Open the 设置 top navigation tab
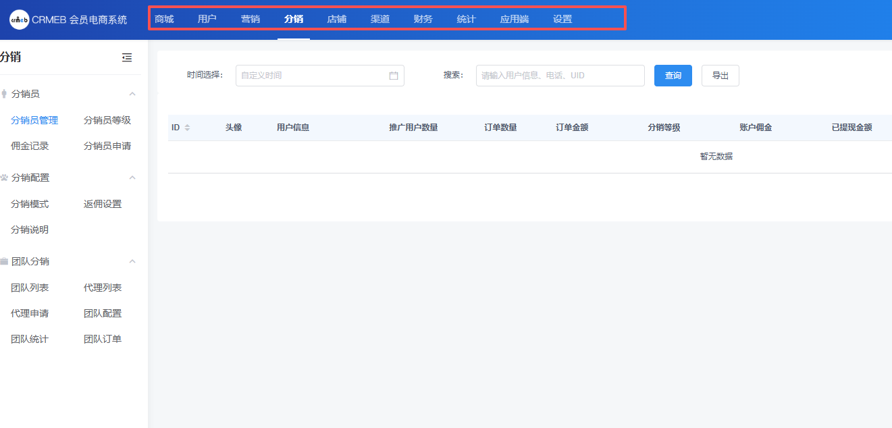 pyautogui.click(x=562, y=19)
